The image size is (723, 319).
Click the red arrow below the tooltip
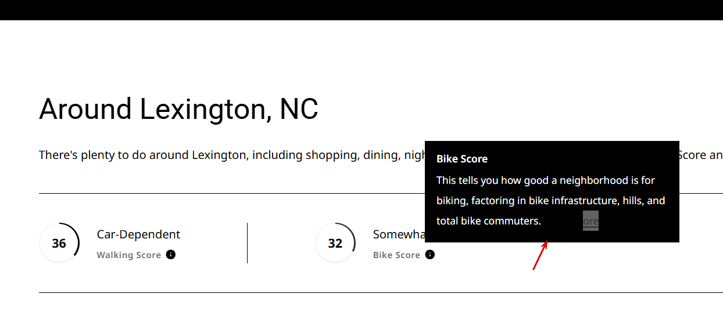point(540,256)
